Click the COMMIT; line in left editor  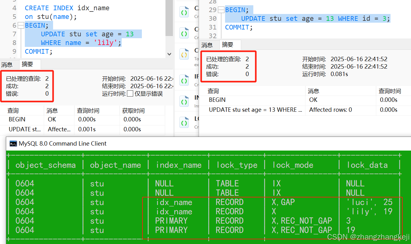[x=39, y=52]
